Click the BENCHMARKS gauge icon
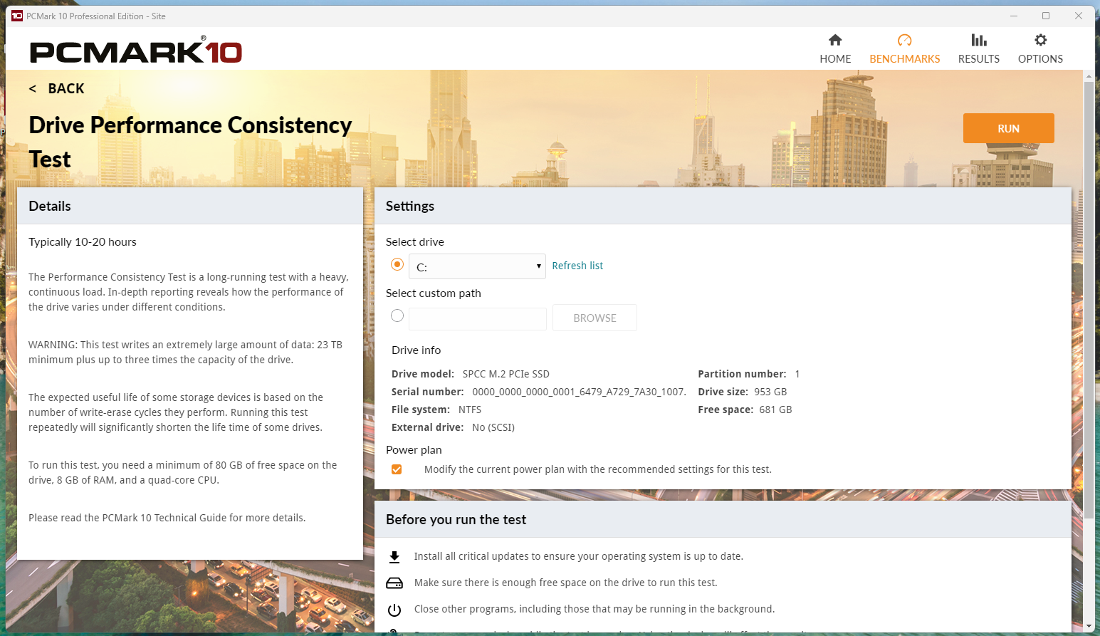The height and width of the screenshot is (636, 1100). 904,40
